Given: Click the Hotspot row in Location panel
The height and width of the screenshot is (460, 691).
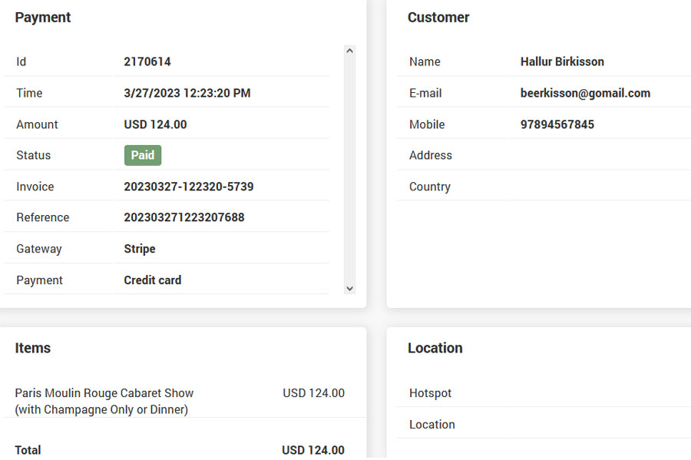Looking at the screenshot, I should tap(430, 393).
